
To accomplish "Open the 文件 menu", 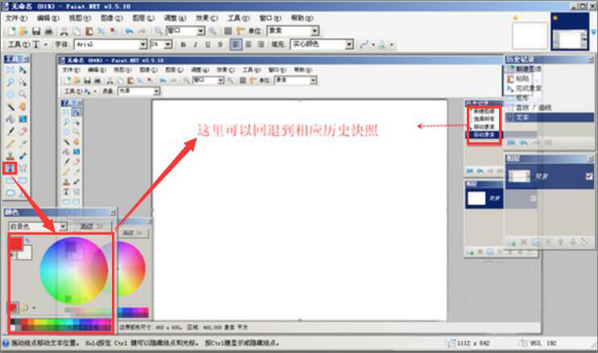I will (16, 18).
